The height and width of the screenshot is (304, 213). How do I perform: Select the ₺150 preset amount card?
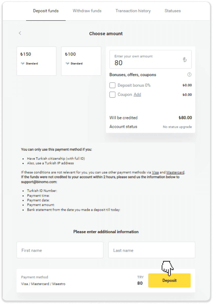[x=36, y=61]
